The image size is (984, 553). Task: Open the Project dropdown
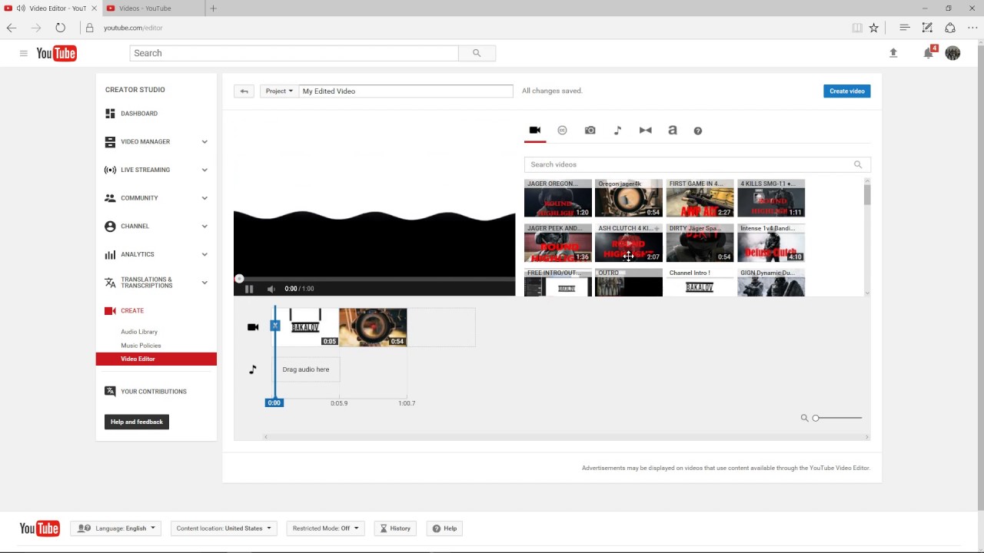coord(279,91)
